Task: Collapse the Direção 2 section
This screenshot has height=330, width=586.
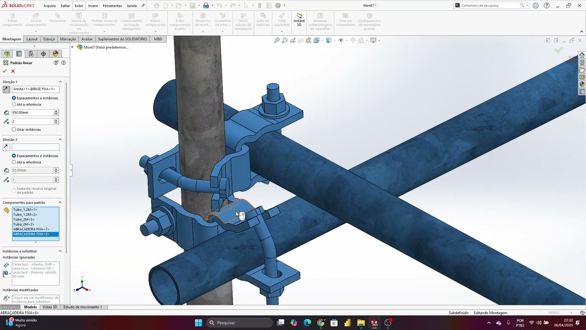Action: tap(60, 140)
